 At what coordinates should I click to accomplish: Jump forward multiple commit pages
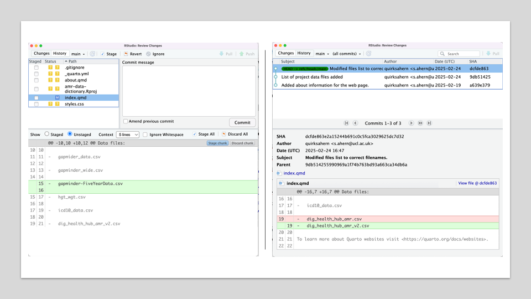[420, 123]
